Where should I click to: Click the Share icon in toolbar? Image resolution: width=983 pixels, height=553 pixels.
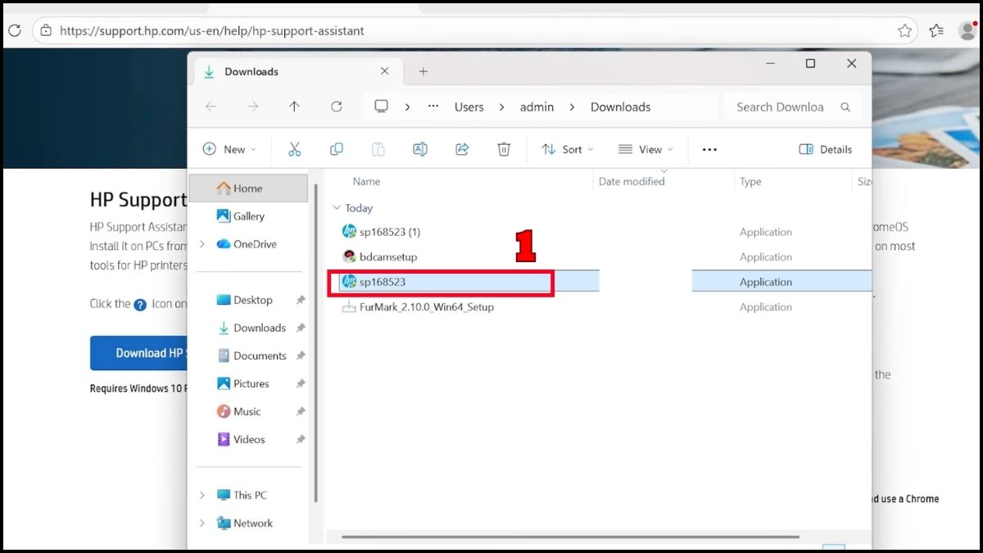click(462, 149)
